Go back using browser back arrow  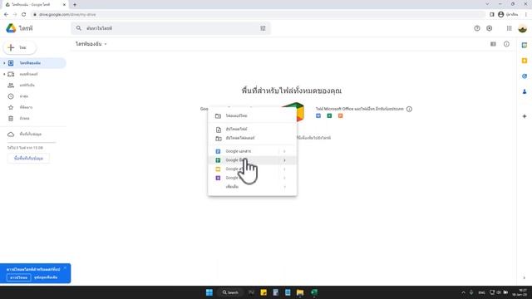(6, 15)
